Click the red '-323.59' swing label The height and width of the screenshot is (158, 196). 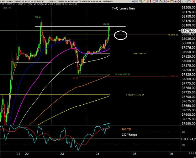pos(75,78)
